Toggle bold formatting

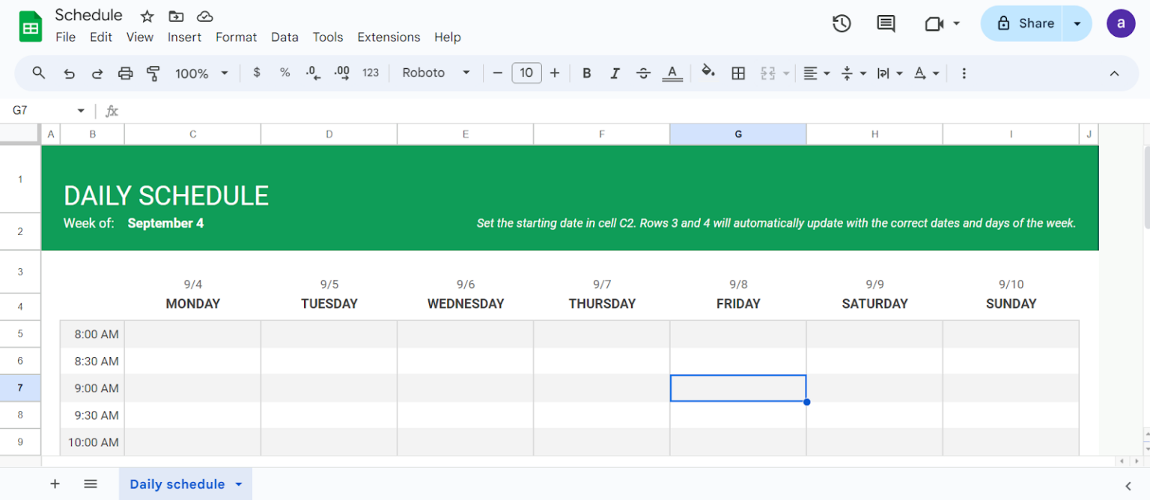pyautogui.click(x=586, y=73)
